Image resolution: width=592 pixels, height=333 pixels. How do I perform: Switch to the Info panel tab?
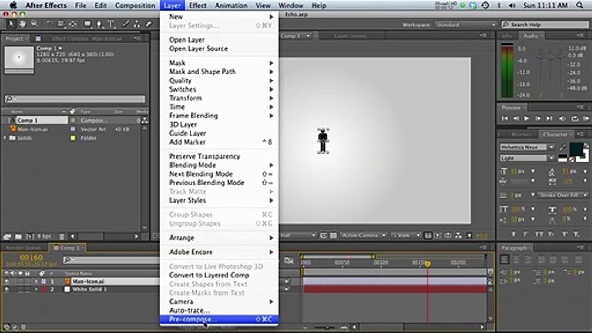(x=506, y=36)
